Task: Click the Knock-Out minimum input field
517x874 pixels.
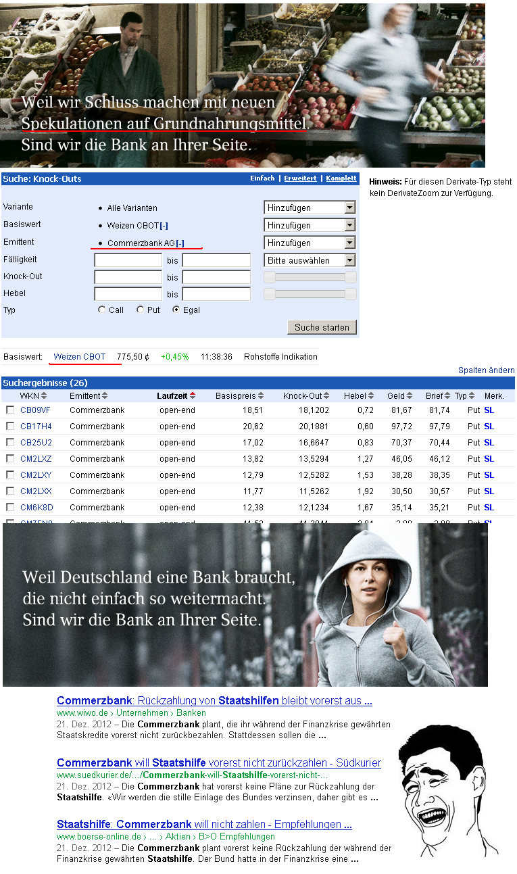Action: pos(128,277)
